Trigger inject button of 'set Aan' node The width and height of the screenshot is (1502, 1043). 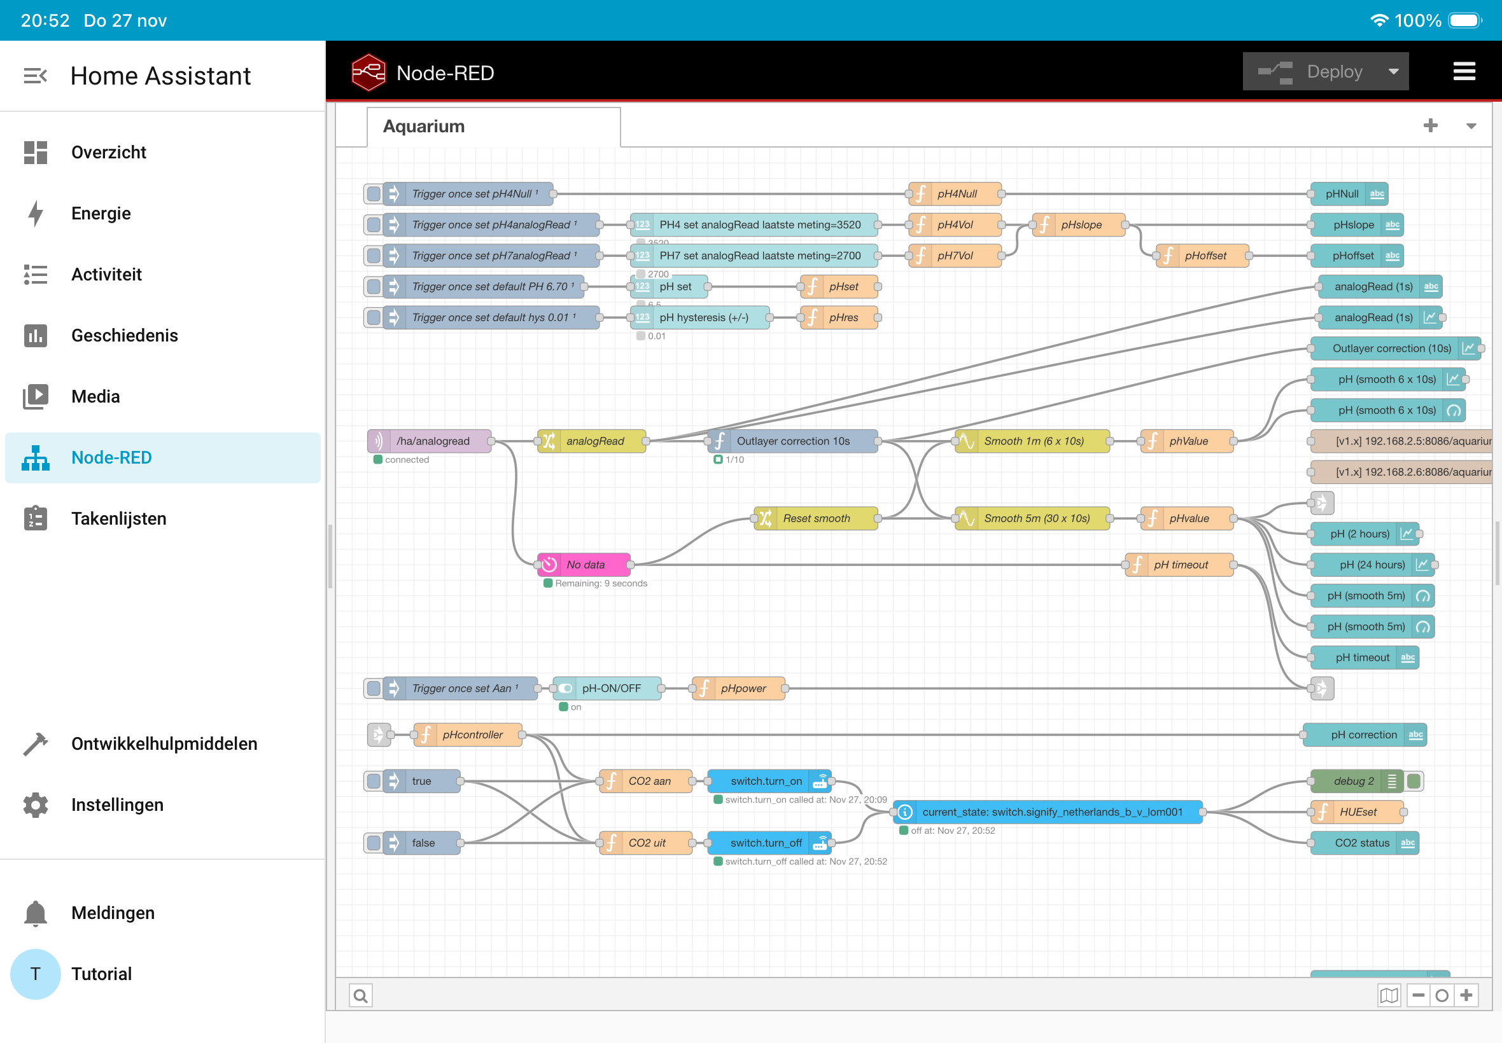coord(374,688)
